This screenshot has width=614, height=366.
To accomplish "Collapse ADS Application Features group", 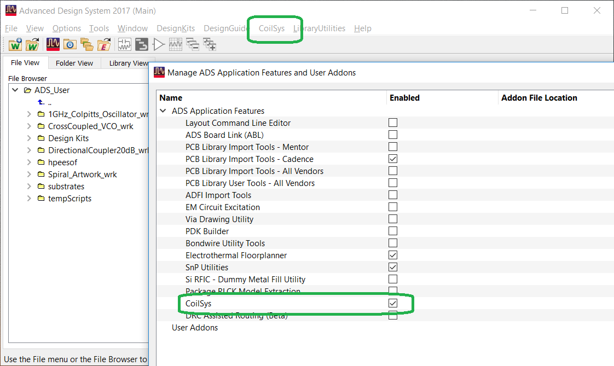I will pyautogui.click(x=163, y=111).
